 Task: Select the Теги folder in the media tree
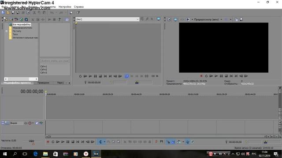point(15,34)
